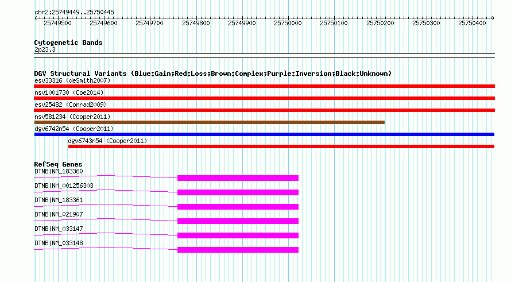Open transcript label DTNB|NM_021907
The image size is (511, 282).
tap(59, 215)
